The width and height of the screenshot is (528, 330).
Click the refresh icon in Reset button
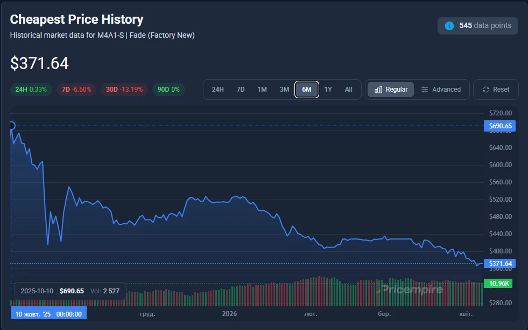pos(486,90)
